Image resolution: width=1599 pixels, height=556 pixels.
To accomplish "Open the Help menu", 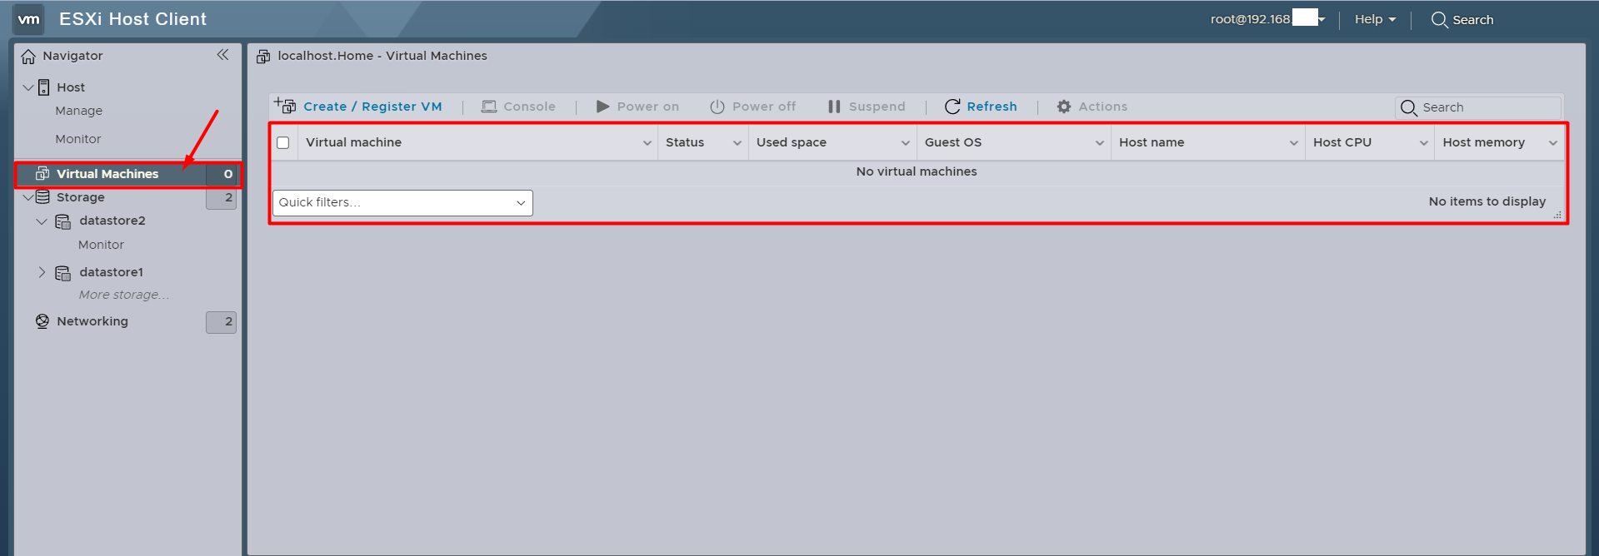I will pyautogui.click(x=1375, y=19).
